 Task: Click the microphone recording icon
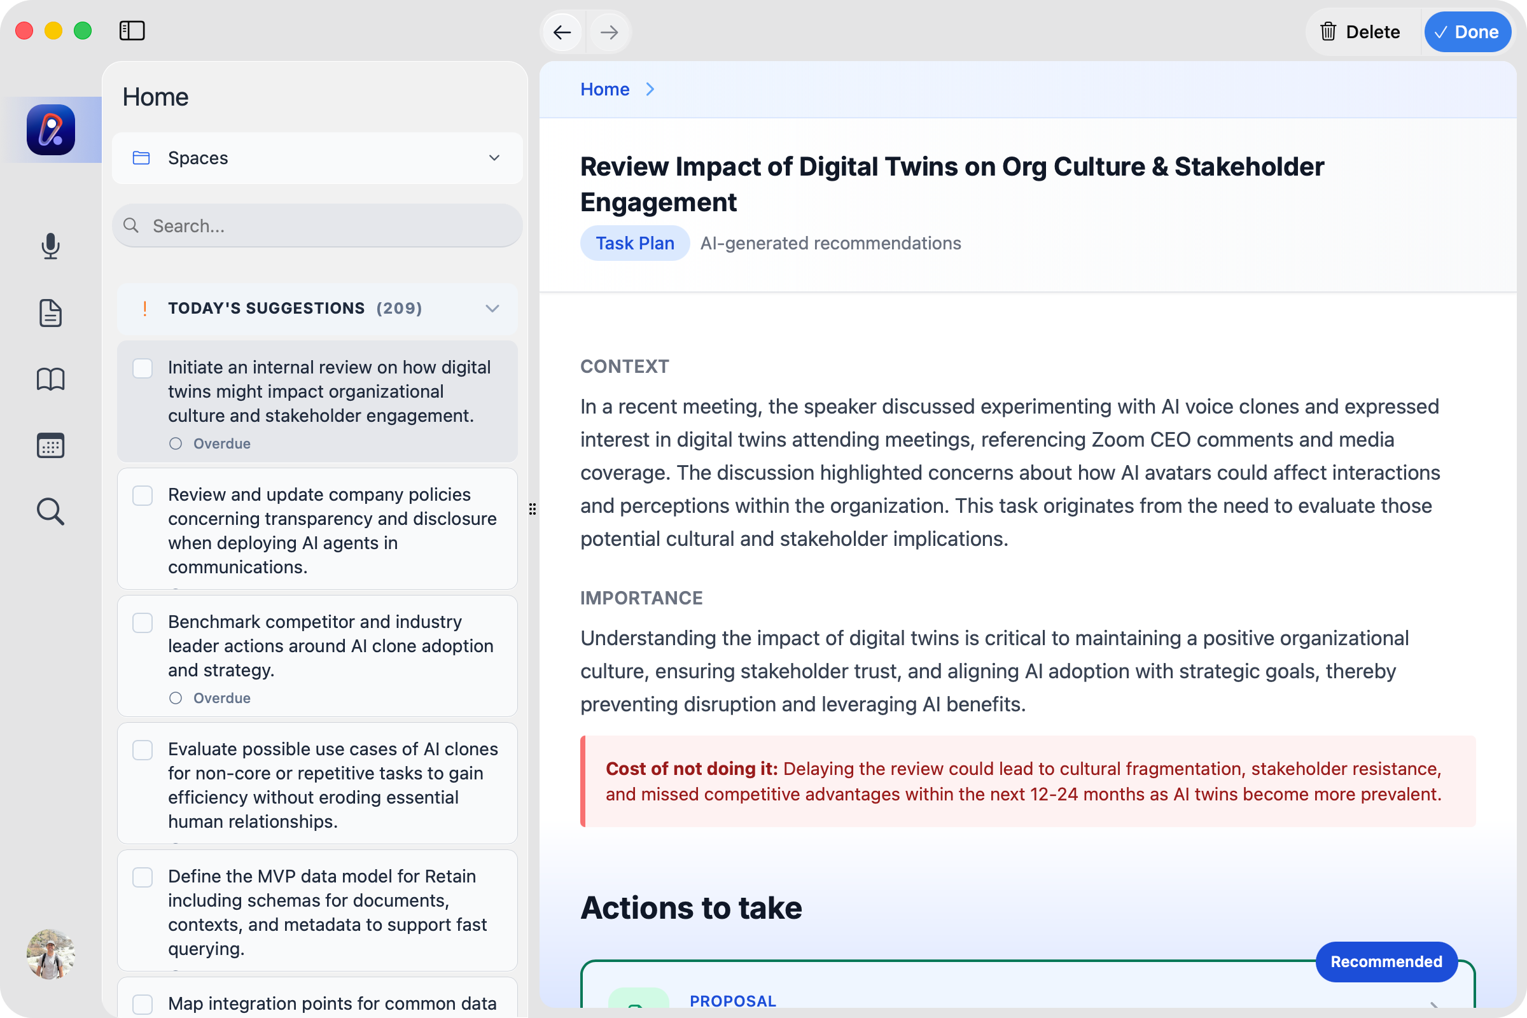click(51, 246)
